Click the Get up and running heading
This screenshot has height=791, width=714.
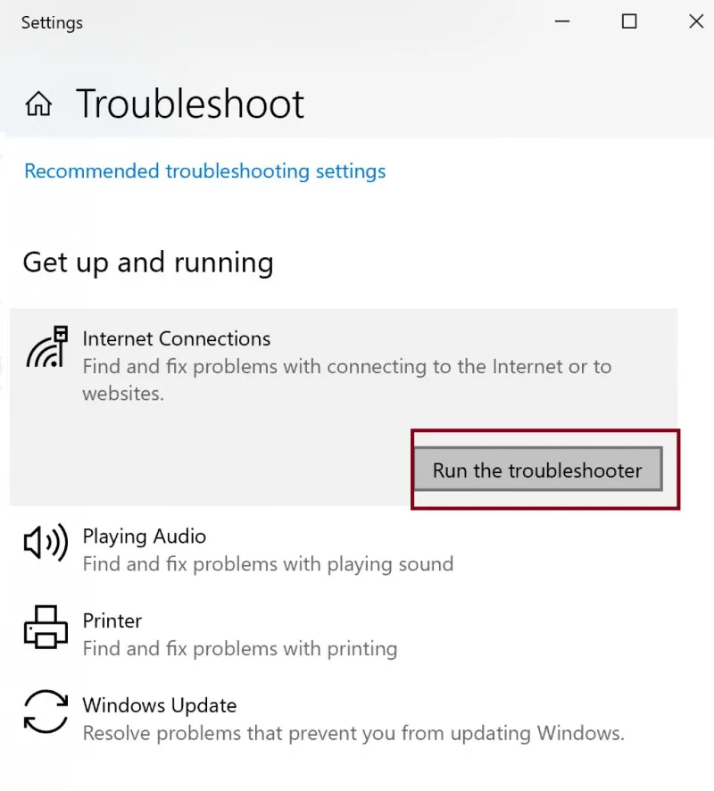(x=147, y=262)
